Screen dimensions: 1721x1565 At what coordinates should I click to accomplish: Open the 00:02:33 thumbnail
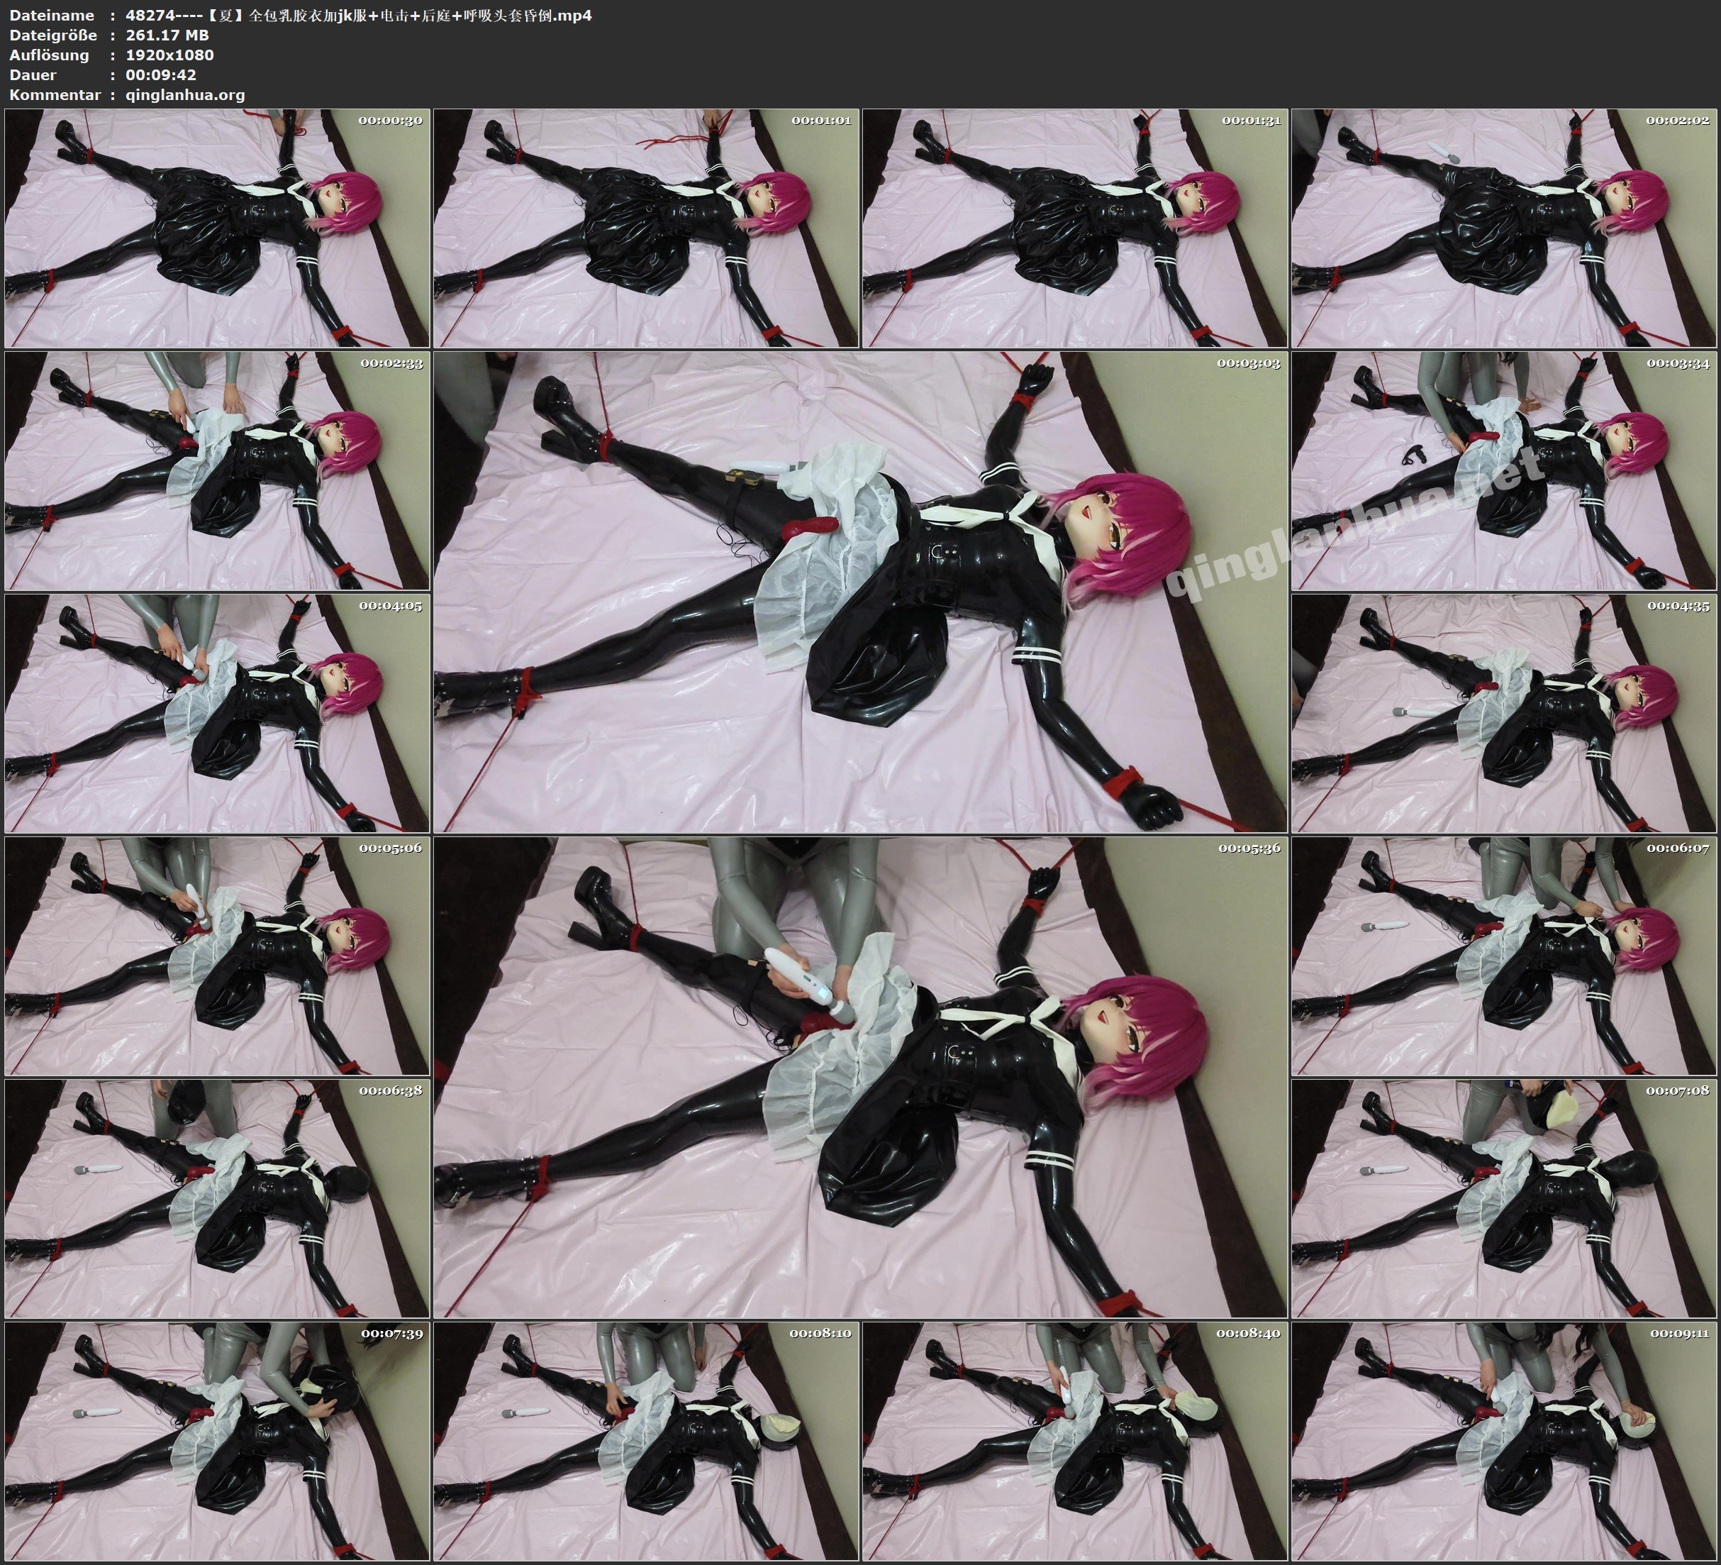tap(217, 470)
